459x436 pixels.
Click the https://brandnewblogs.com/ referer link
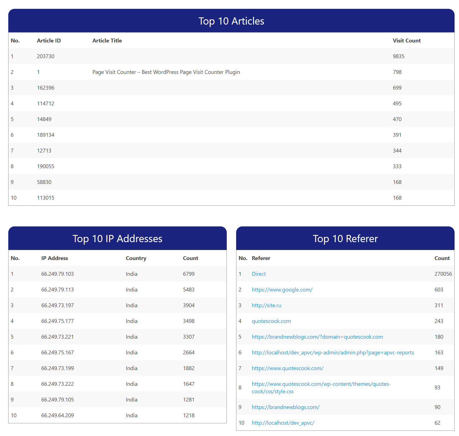285,407
